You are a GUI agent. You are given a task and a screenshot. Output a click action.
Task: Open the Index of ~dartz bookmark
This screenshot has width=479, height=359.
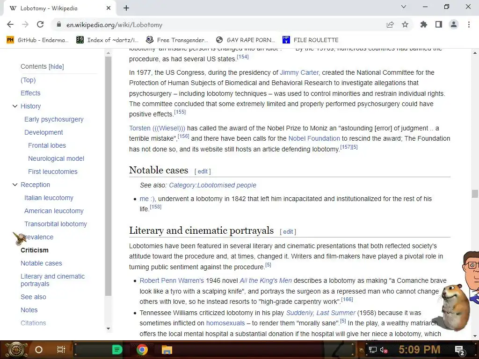pos(107,40)
